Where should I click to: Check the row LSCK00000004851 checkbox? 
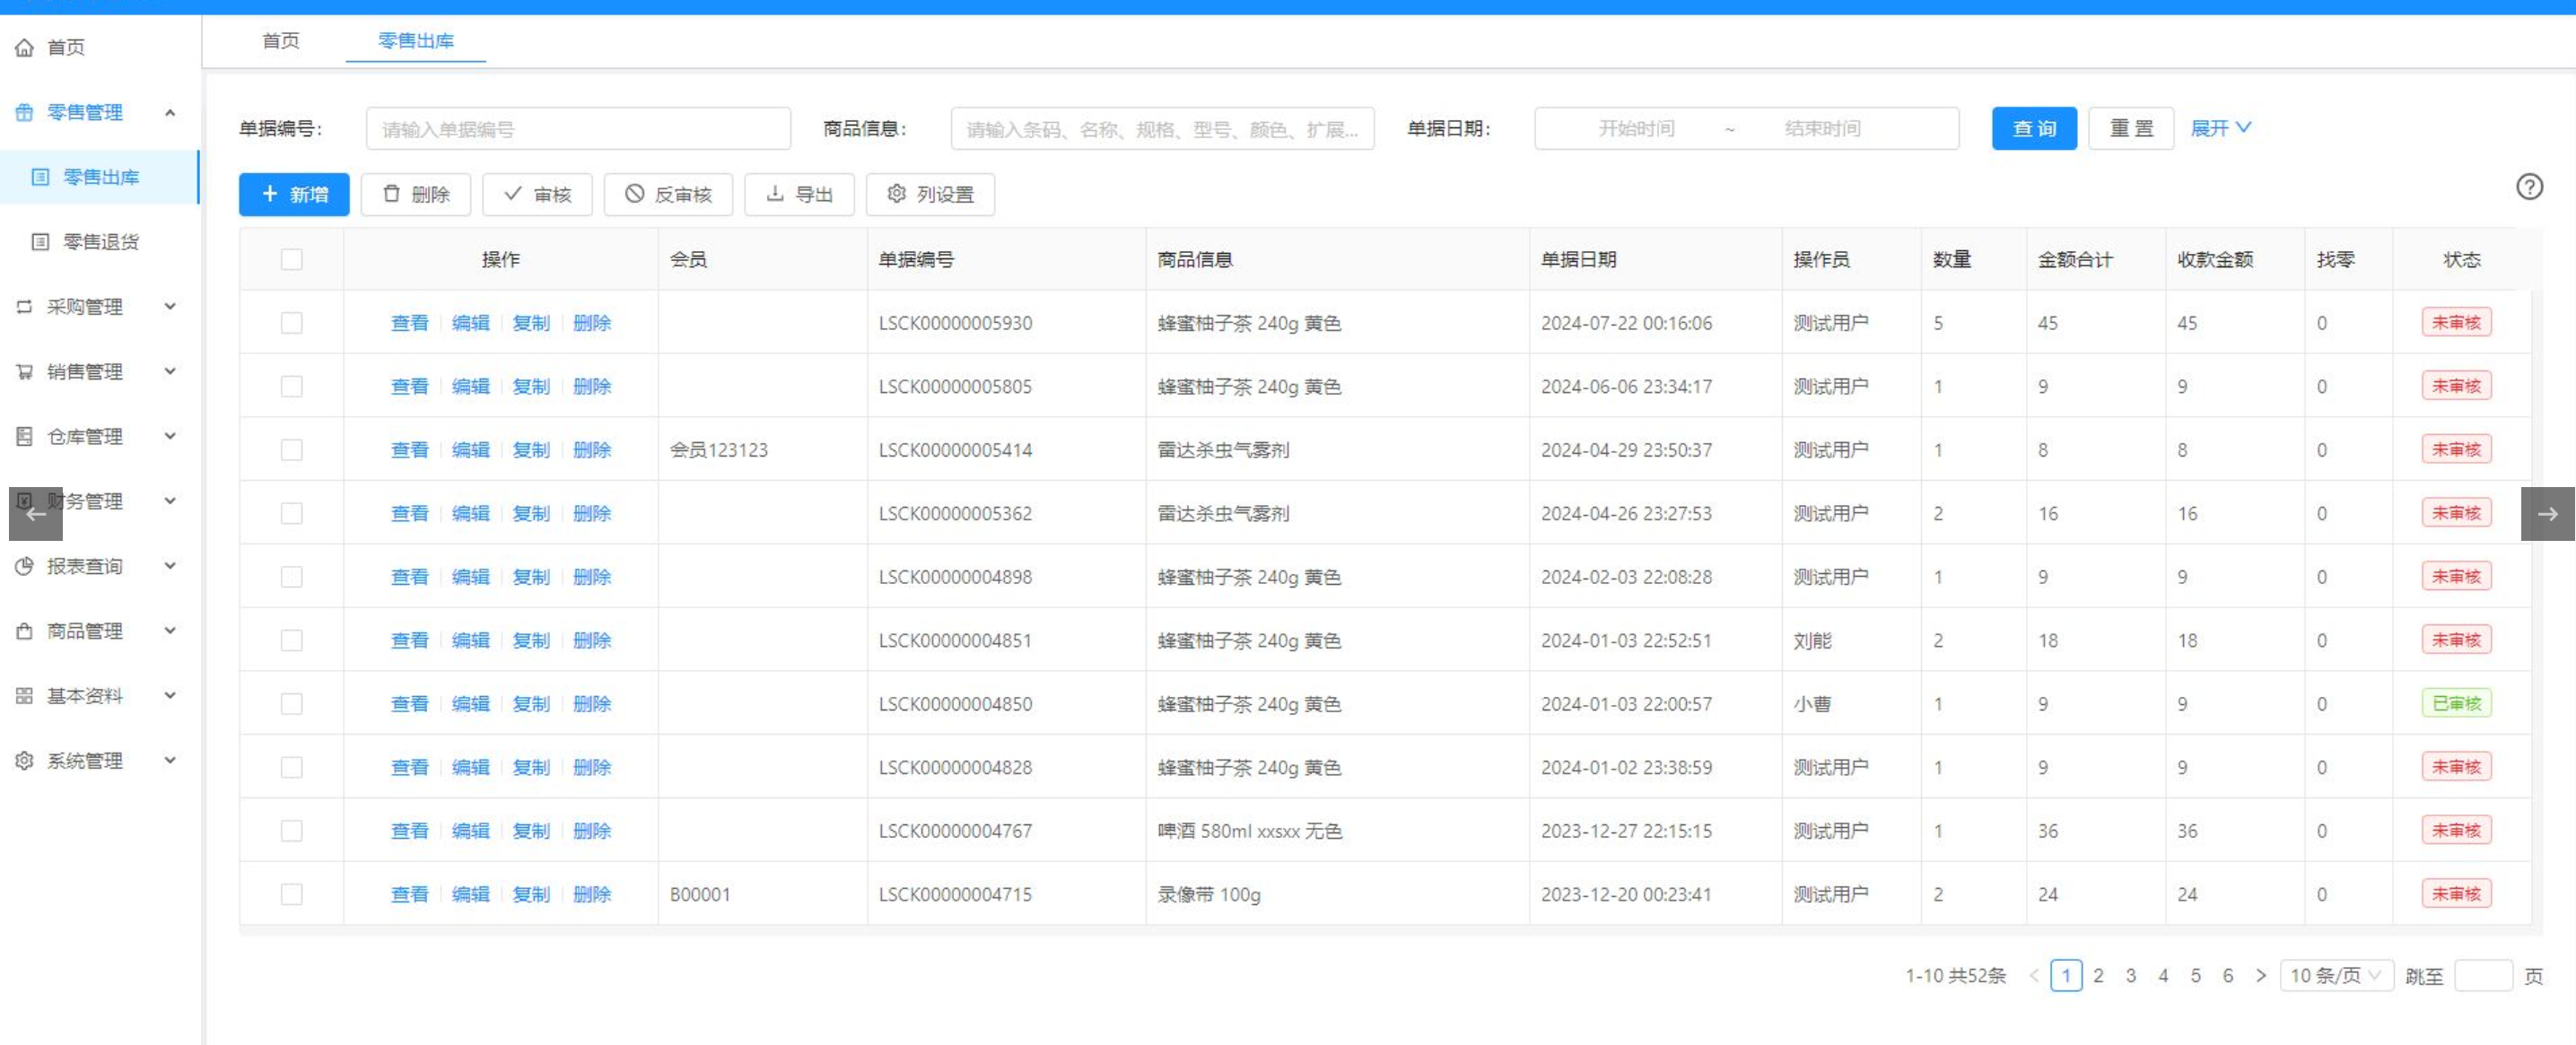coord(292,641)
